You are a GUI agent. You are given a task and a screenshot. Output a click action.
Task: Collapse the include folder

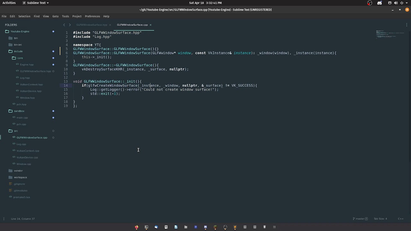(18, 51)
